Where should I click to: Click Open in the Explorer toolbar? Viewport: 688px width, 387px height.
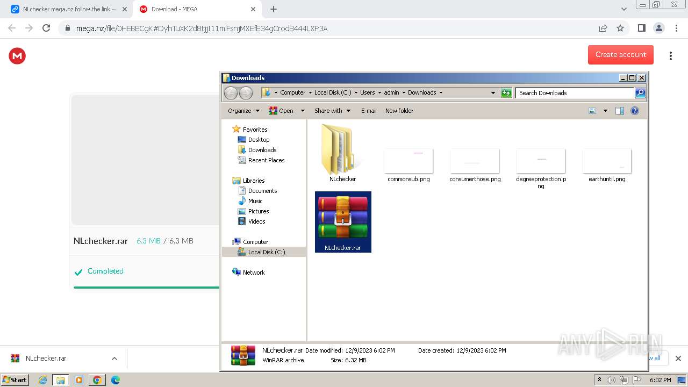pos(281,111)
